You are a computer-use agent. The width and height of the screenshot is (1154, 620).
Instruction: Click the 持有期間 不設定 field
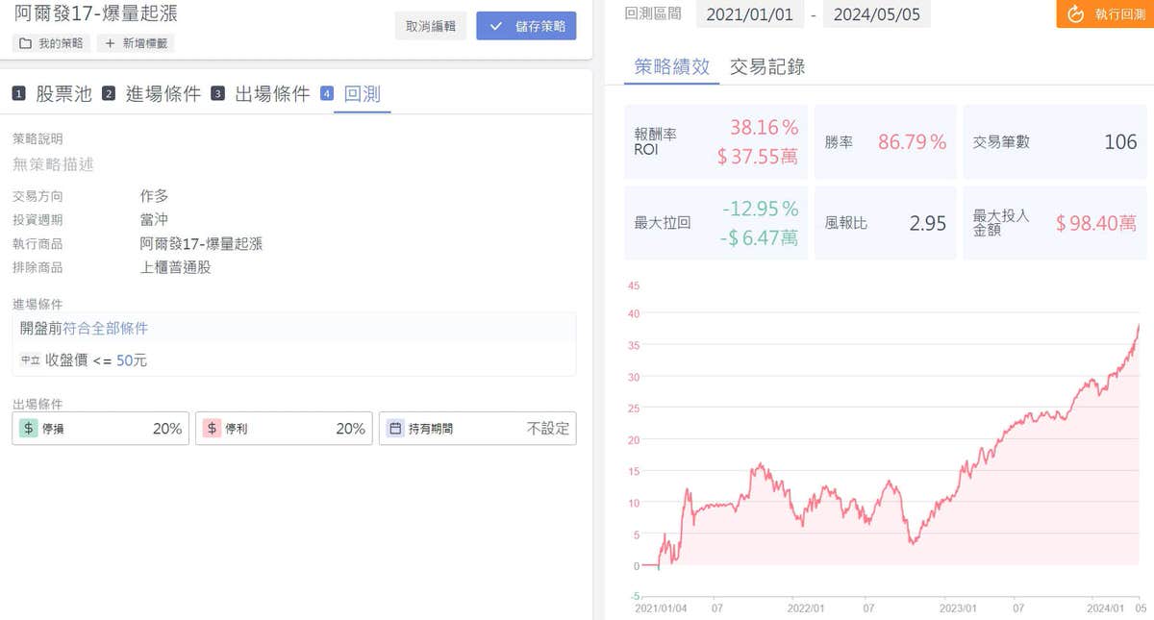548,429
